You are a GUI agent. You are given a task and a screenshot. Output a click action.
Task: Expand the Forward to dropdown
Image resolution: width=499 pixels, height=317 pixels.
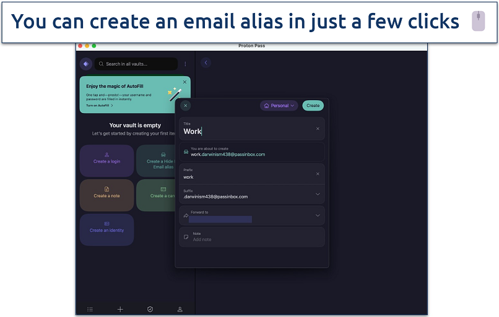click(318, 216)
